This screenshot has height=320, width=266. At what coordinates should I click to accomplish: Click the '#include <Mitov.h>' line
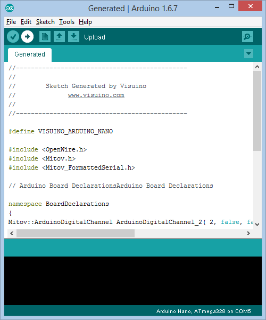tap(42, 158)
